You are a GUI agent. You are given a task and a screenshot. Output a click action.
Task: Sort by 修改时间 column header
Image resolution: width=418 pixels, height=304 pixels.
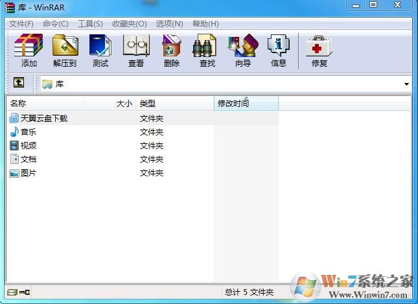[x=233, y=104]
